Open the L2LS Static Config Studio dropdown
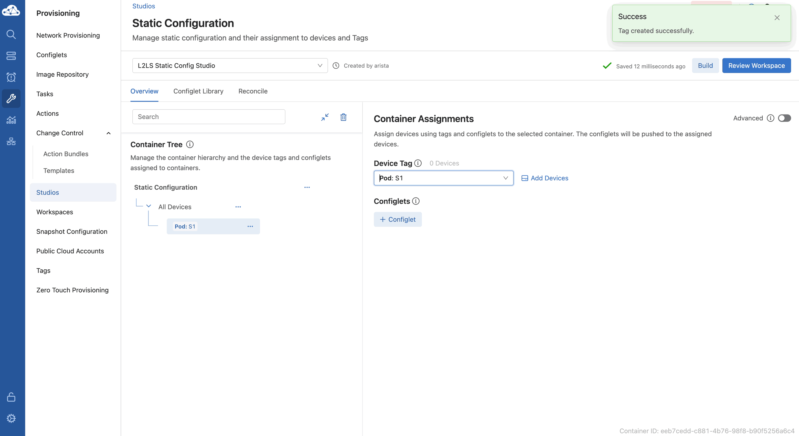 tap(230, 66)
